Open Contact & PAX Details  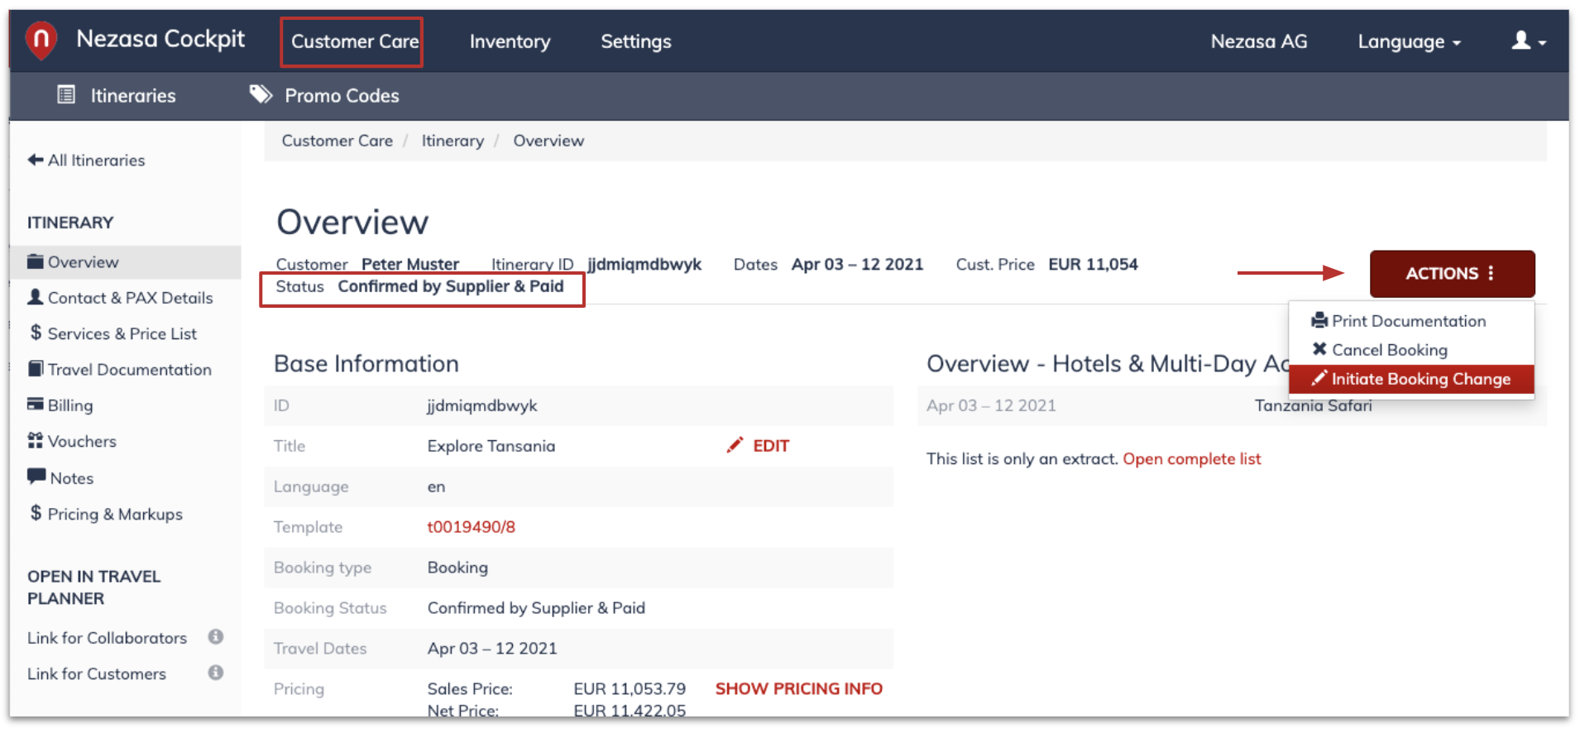(130, 298)
